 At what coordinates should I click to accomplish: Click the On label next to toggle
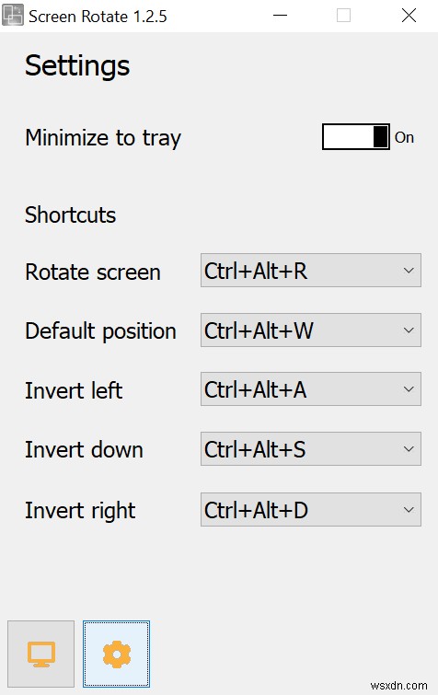pyautogui.click(x=404, y=137)
